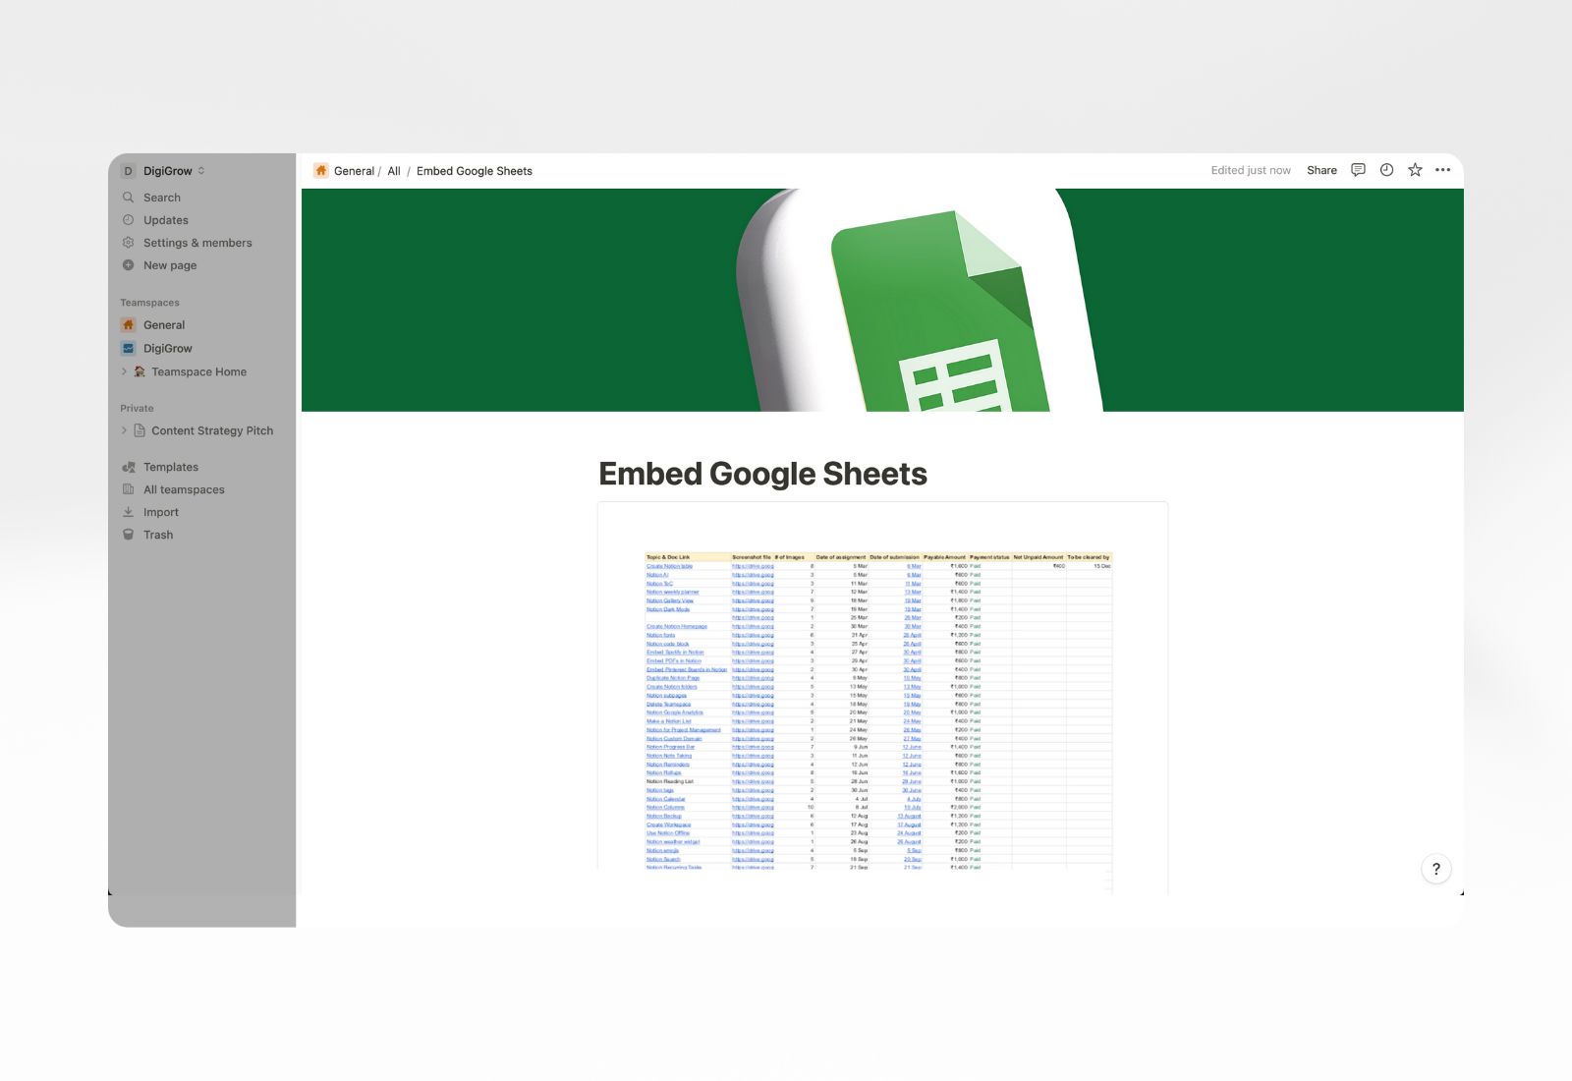Click the Date of assignment column header
Viewport: 1572px width, 1081px height.
(841, 557)
